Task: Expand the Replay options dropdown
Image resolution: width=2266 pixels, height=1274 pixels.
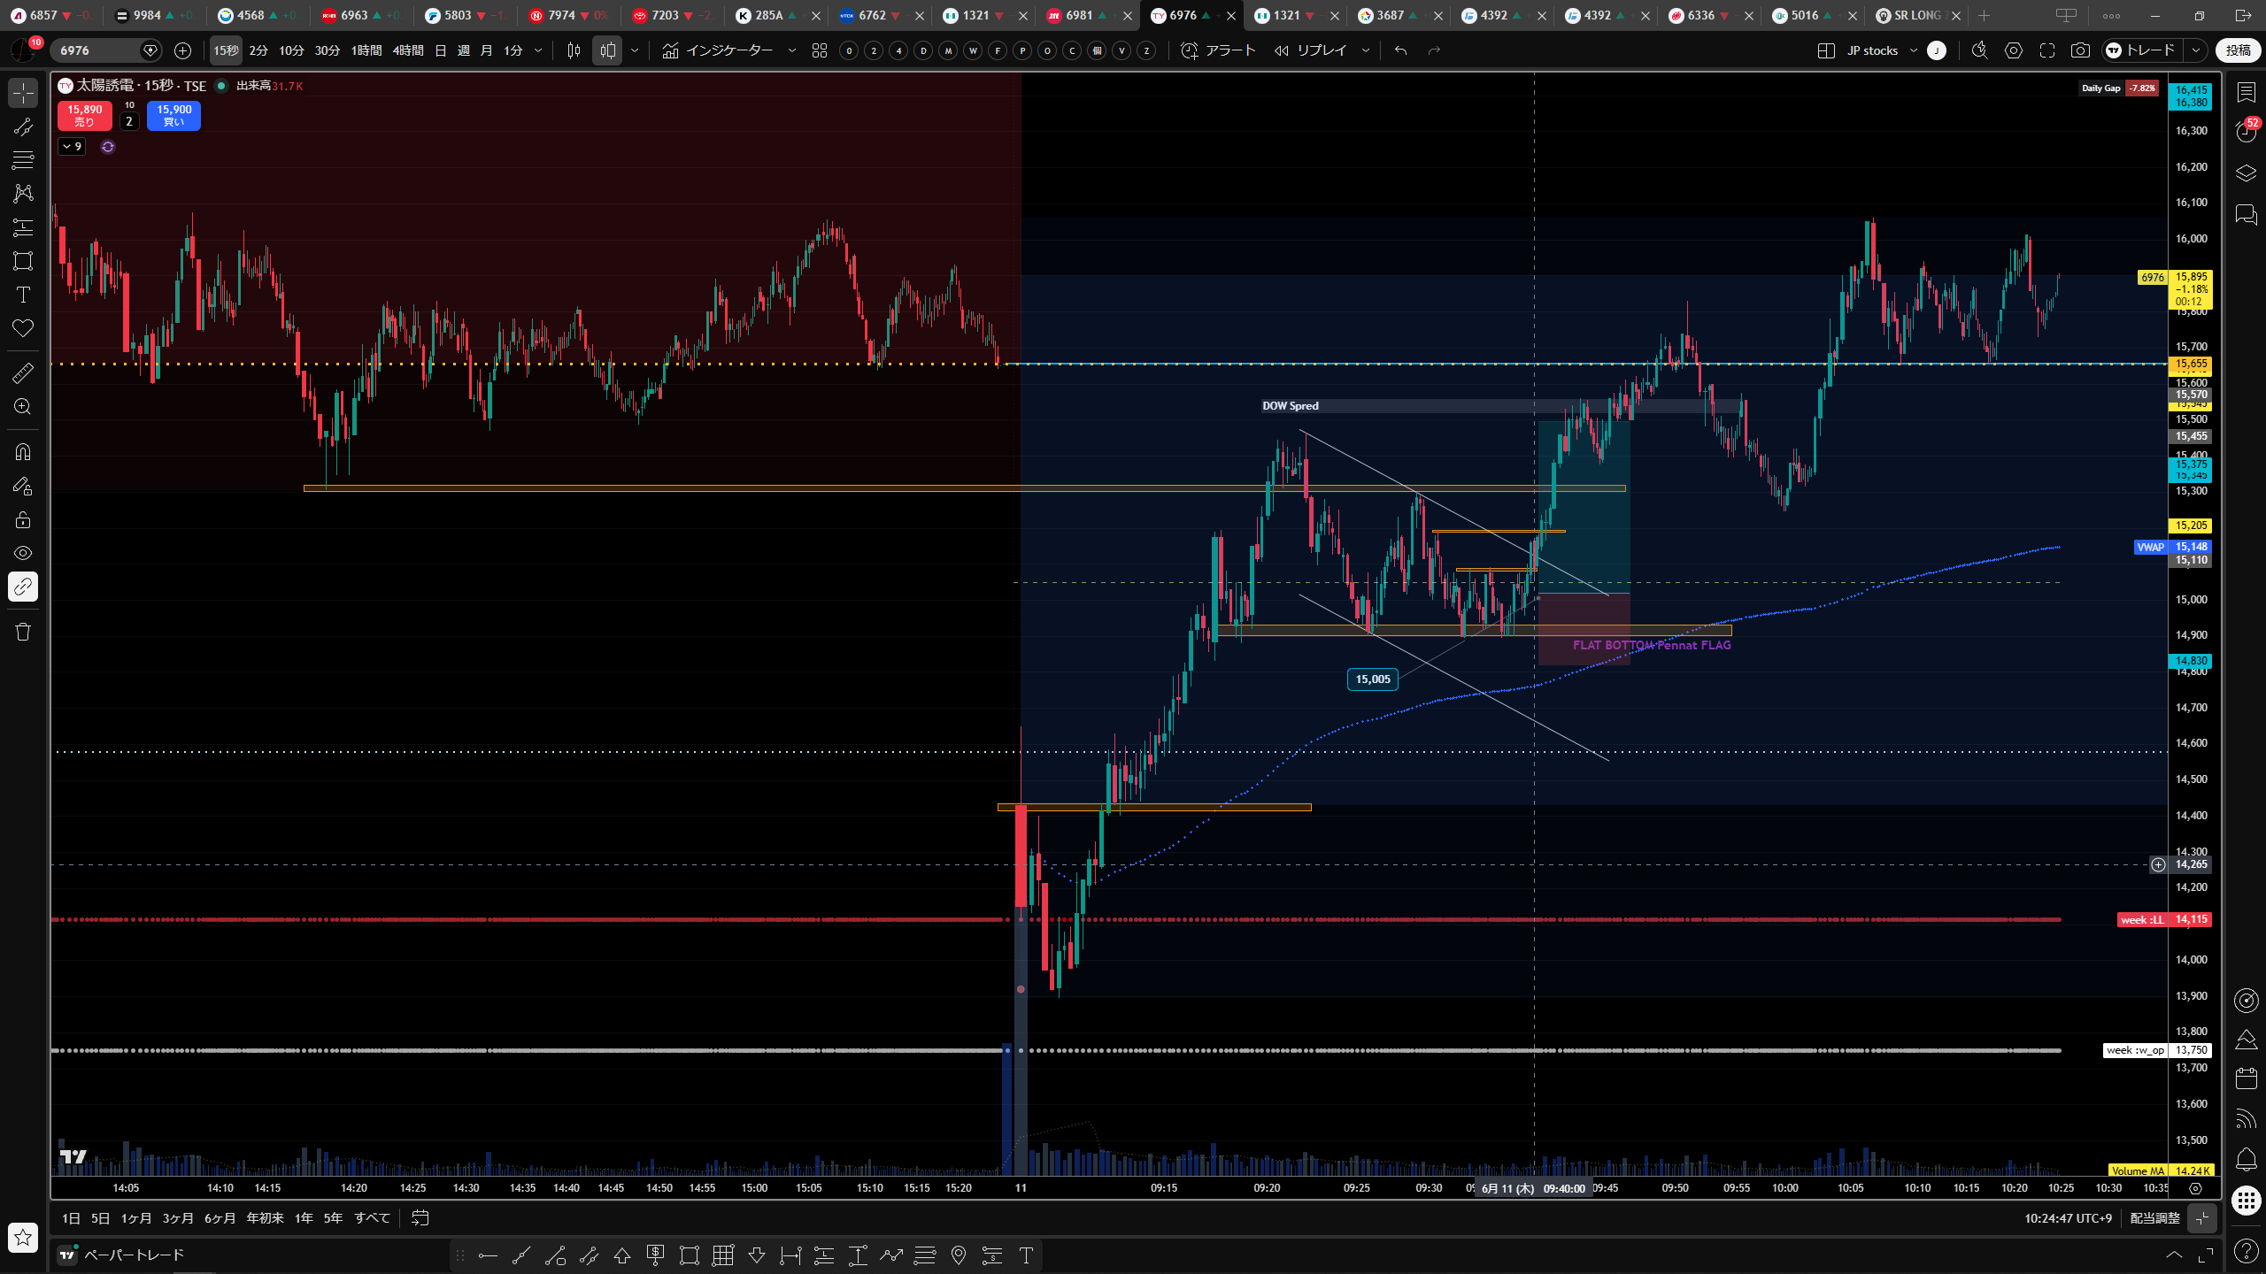Action: [1365, 50]
